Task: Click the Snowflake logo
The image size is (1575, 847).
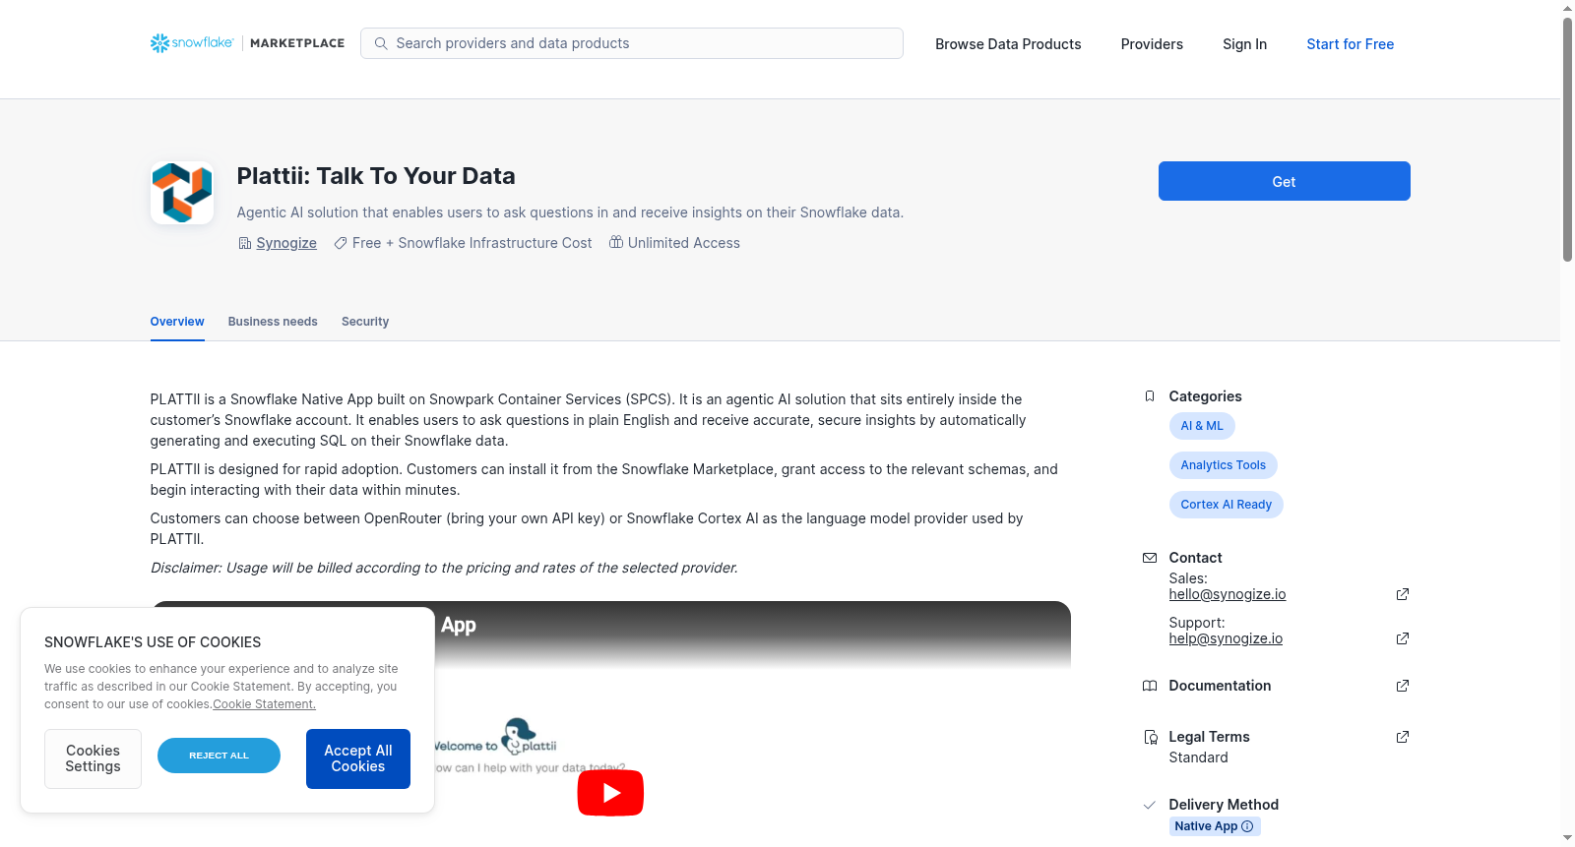Action: 192,43
